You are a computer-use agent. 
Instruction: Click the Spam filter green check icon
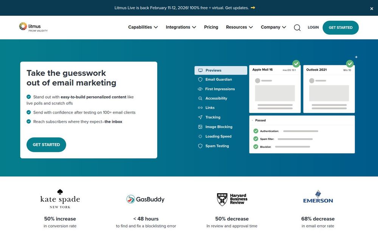coord(256,139)
